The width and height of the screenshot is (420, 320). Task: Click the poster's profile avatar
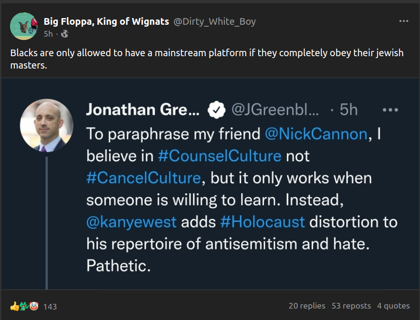point(23,26)
